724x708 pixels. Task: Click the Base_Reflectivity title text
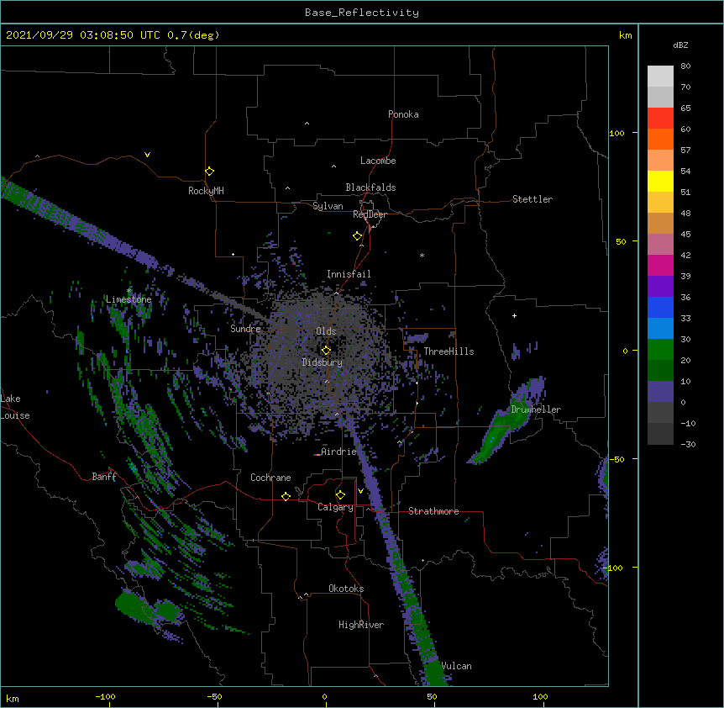coord(362,13)
